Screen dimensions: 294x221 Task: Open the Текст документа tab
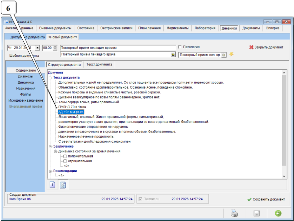pos(99,65)
